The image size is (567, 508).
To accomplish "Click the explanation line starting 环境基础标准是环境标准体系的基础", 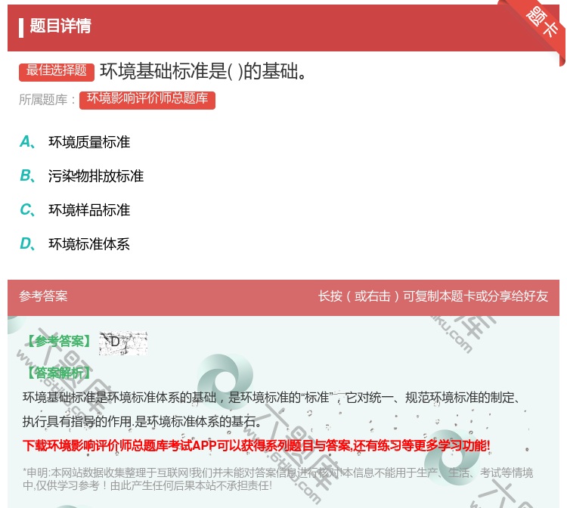I will tap(271, 398).
